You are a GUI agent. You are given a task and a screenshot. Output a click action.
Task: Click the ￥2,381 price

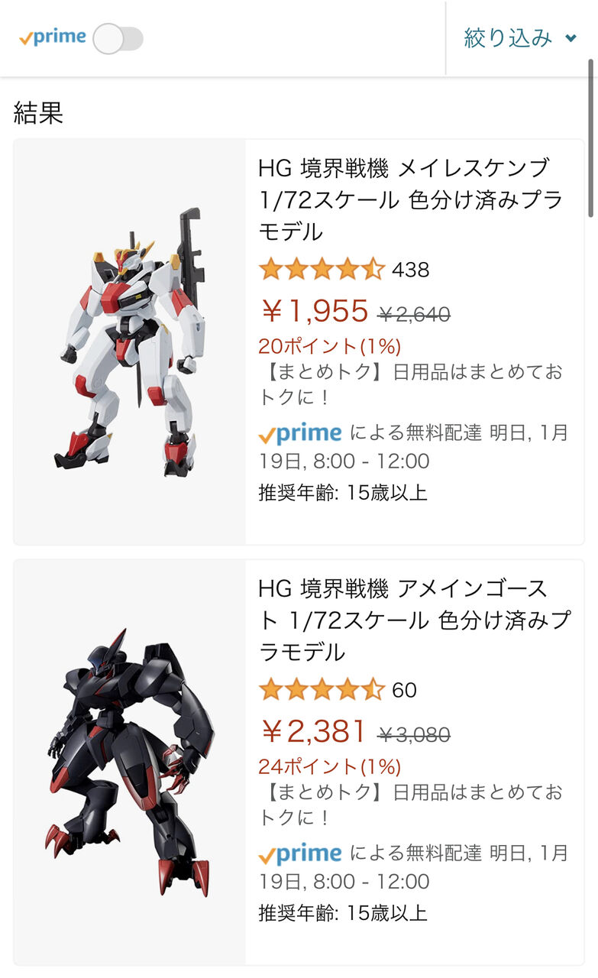[x=315, y=731]
